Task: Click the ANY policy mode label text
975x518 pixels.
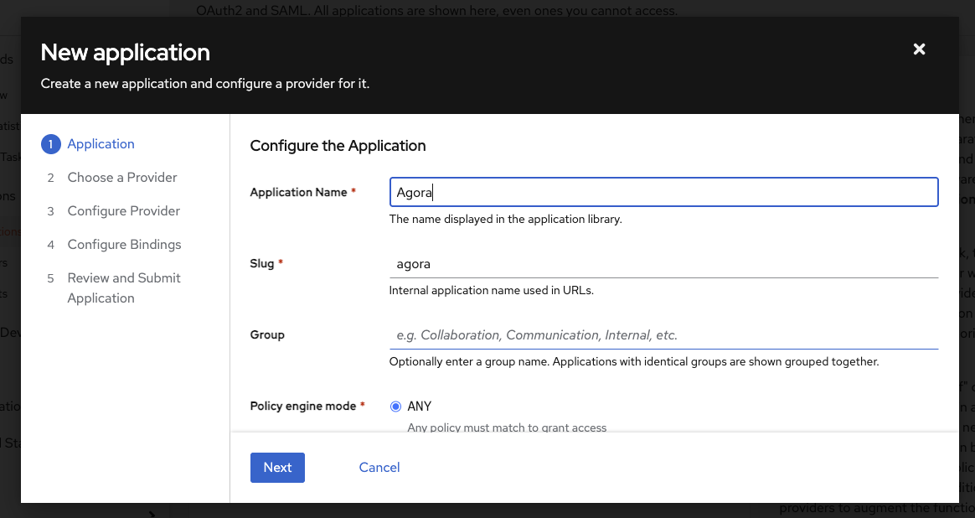Action: click(420, 407)
